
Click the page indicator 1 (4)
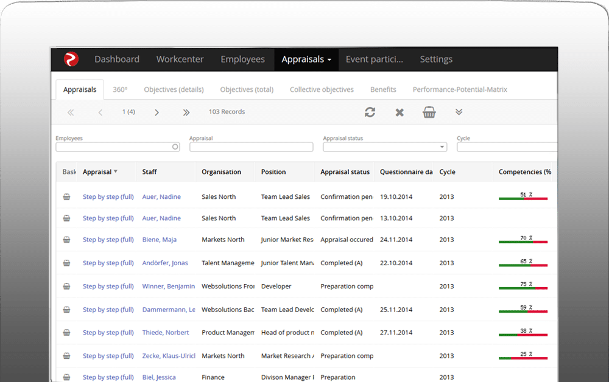[x=128, y=112]
